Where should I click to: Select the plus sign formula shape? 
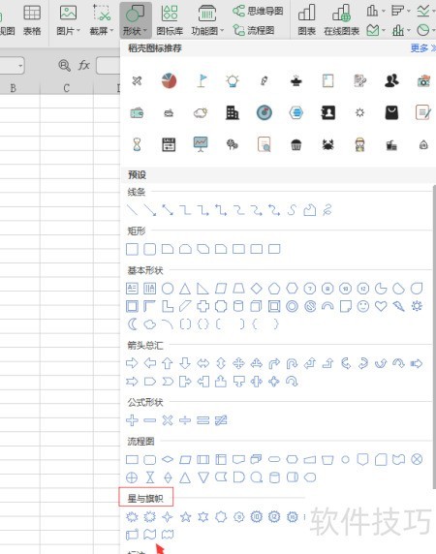tap(132, 420)
